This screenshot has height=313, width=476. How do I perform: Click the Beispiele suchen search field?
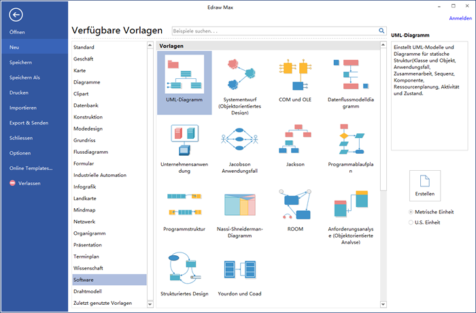coord(272,31)
